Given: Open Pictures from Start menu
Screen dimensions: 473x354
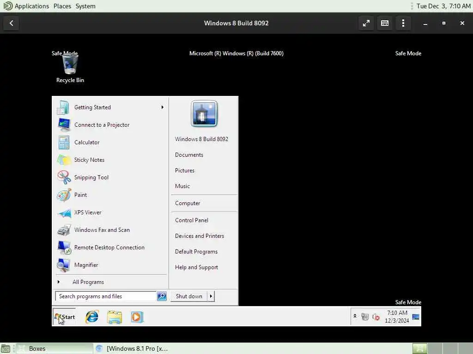Looking at the screenshot, I should (185, 171).
